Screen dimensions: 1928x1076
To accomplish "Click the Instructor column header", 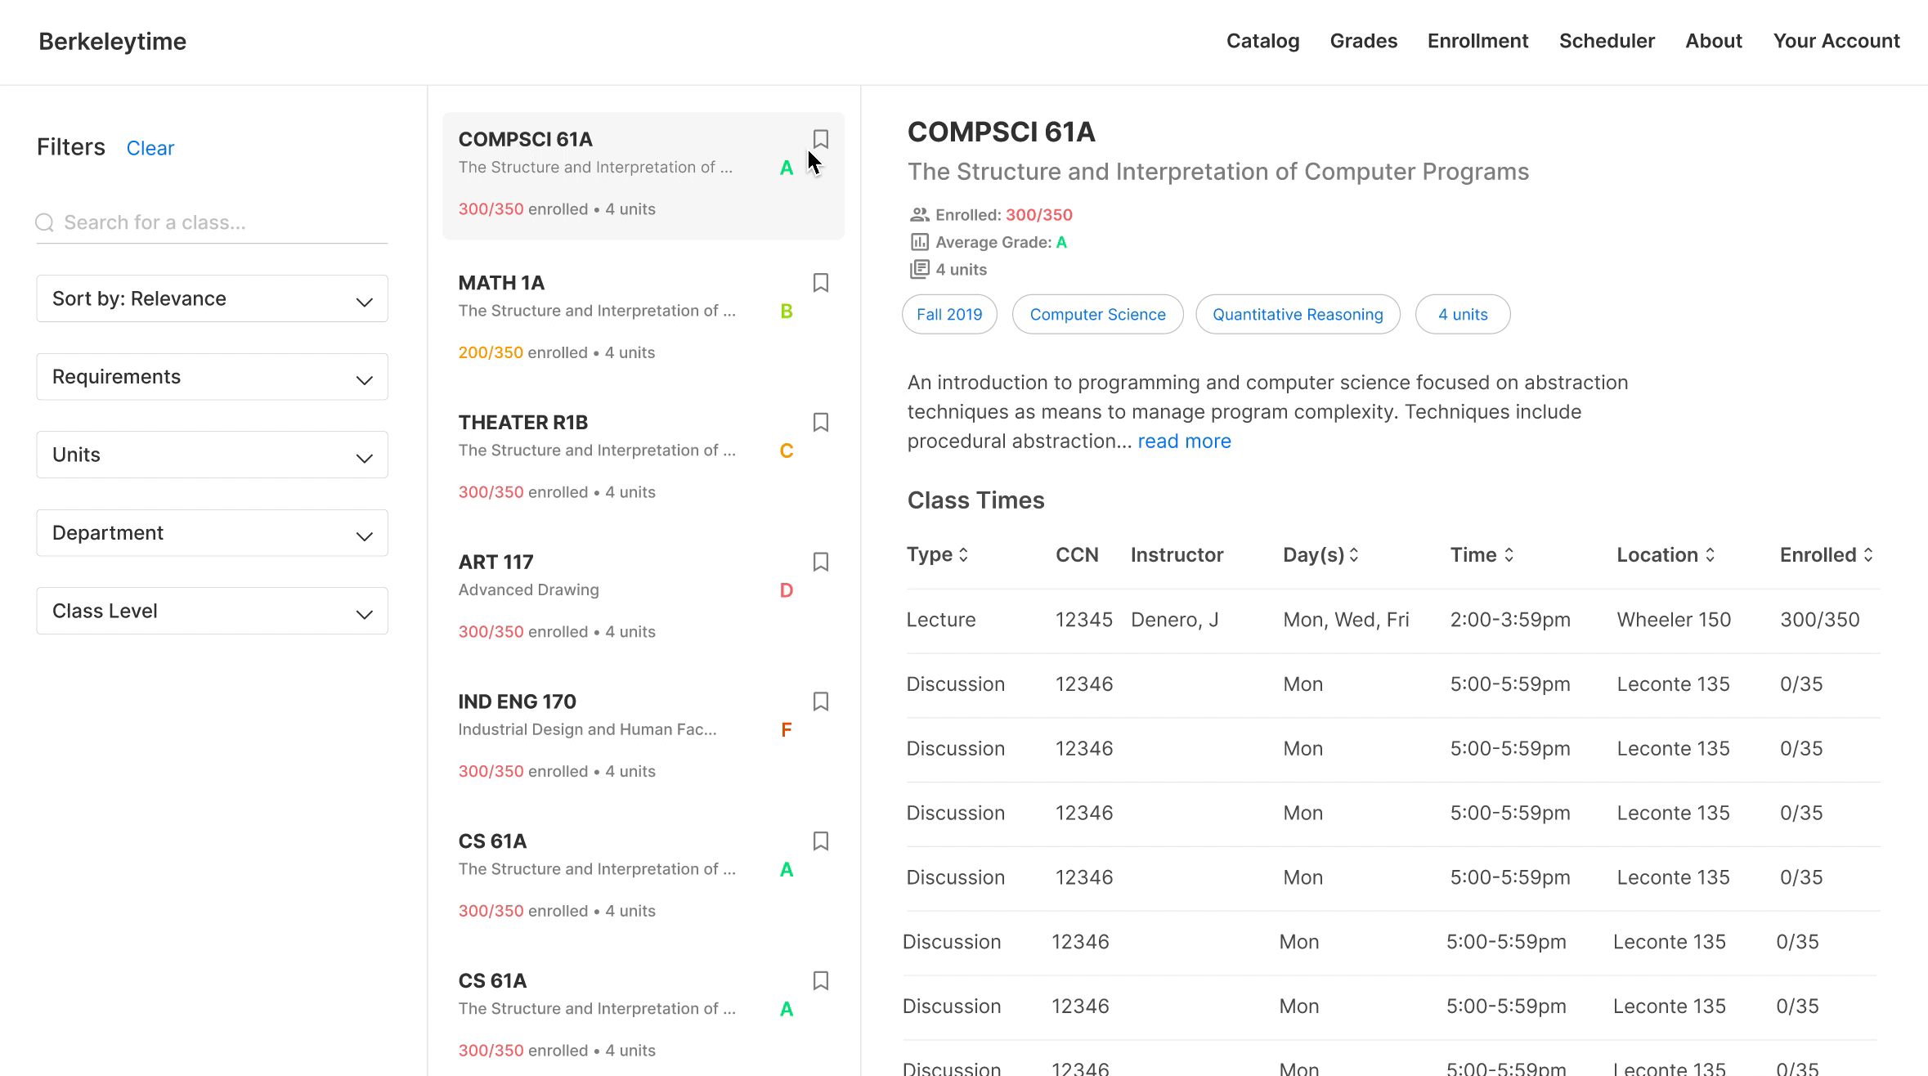I will point(1177,555).
